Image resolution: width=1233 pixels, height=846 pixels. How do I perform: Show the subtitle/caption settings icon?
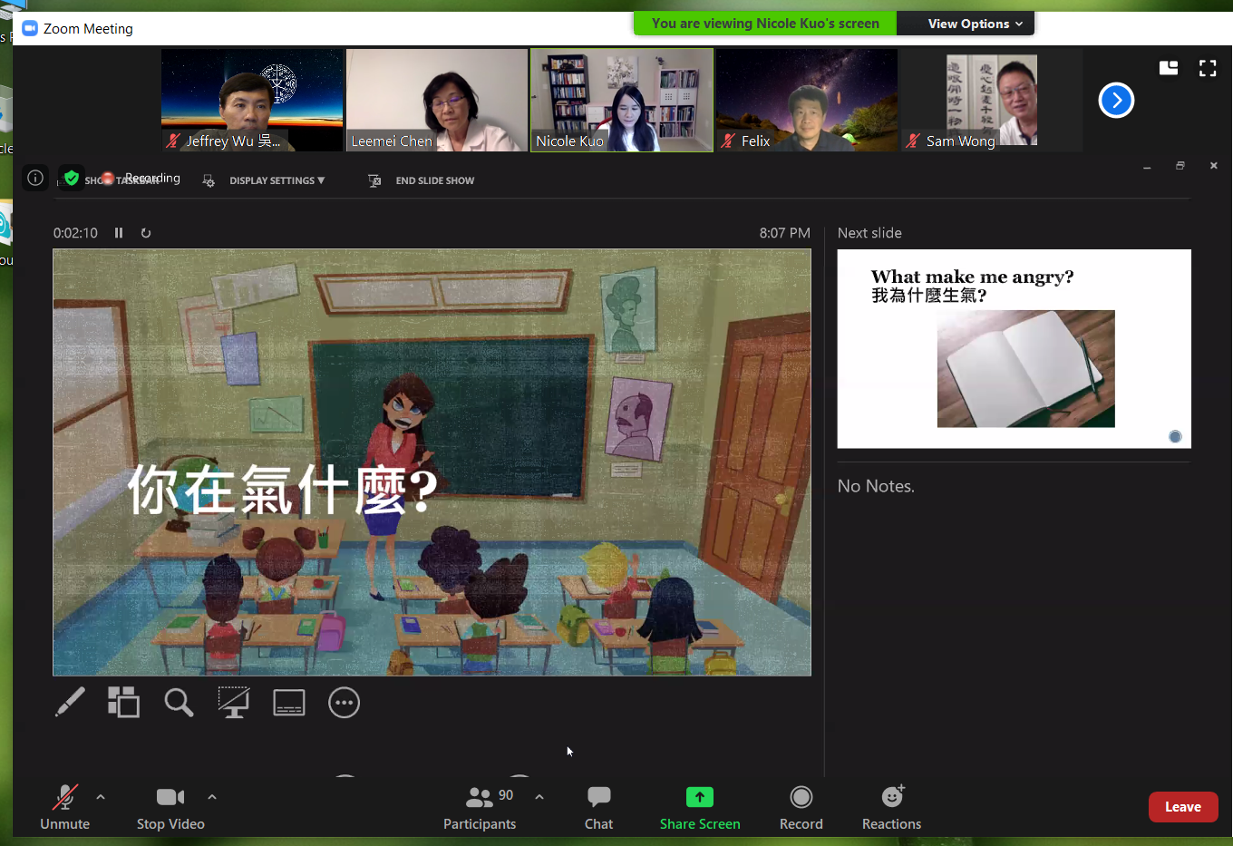pyautogui.click(x=289, y=702)
